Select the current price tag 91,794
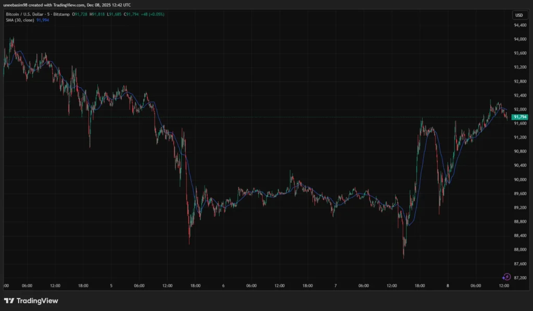 tap(519, 117)
